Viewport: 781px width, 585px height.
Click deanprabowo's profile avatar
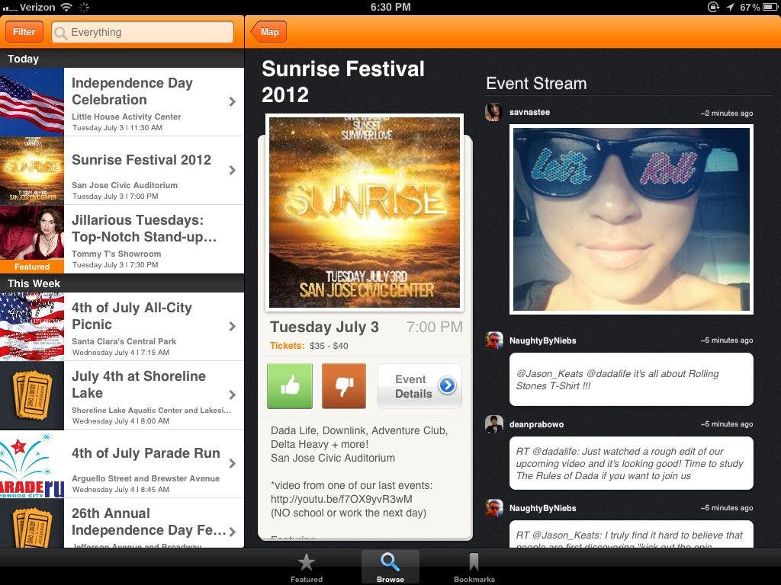pos(493,424)
